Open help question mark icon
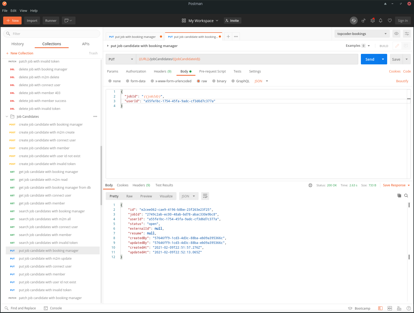 tap(409, 308)
